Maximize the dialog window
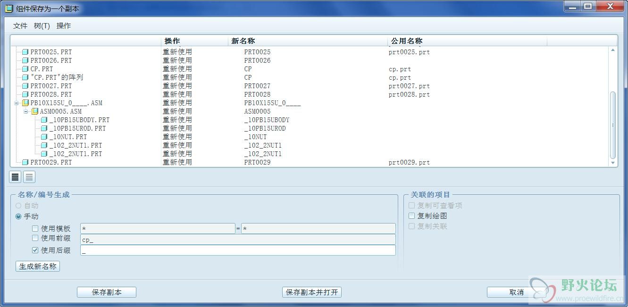 tap(587, 6)
